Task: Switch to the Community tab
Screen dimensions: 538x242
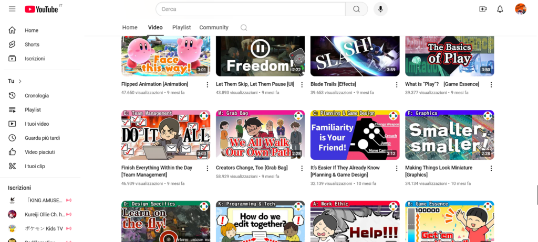Action: tap(214, 27)
